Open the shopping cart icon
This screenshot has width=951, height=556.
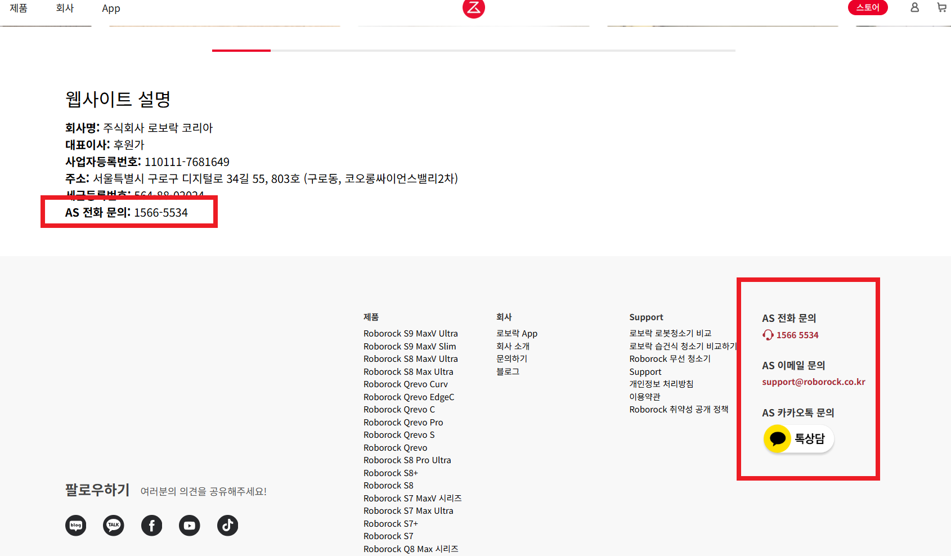pyautogui.click(x=941, y=7)
